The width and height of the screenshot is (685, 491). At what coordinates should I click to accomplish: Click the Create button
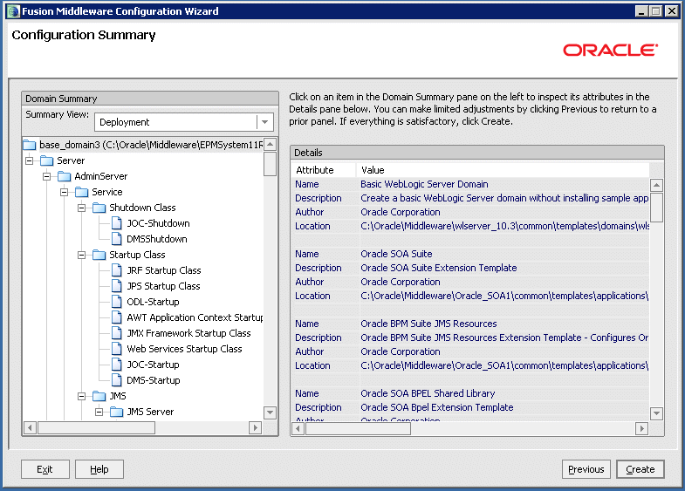(640, 469)
